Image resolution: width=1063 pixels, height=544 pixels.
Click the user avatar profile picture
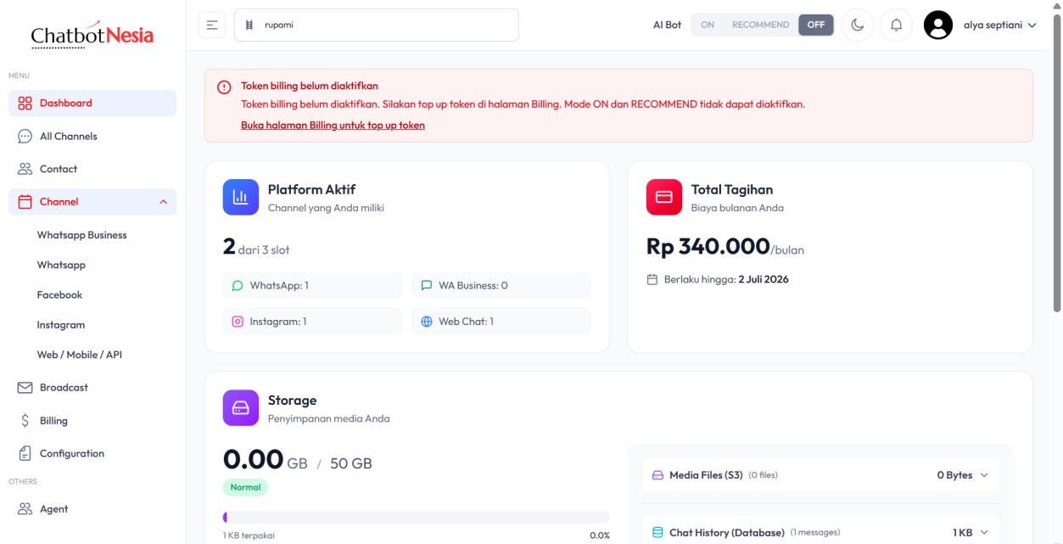pos(938,25)
